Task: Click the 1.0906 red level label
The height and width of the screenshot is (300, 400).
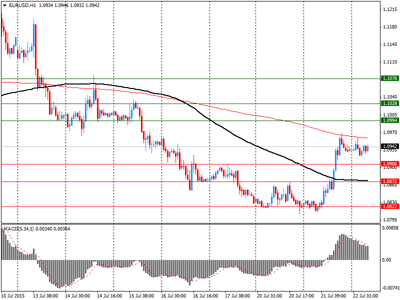Action: 390,164
